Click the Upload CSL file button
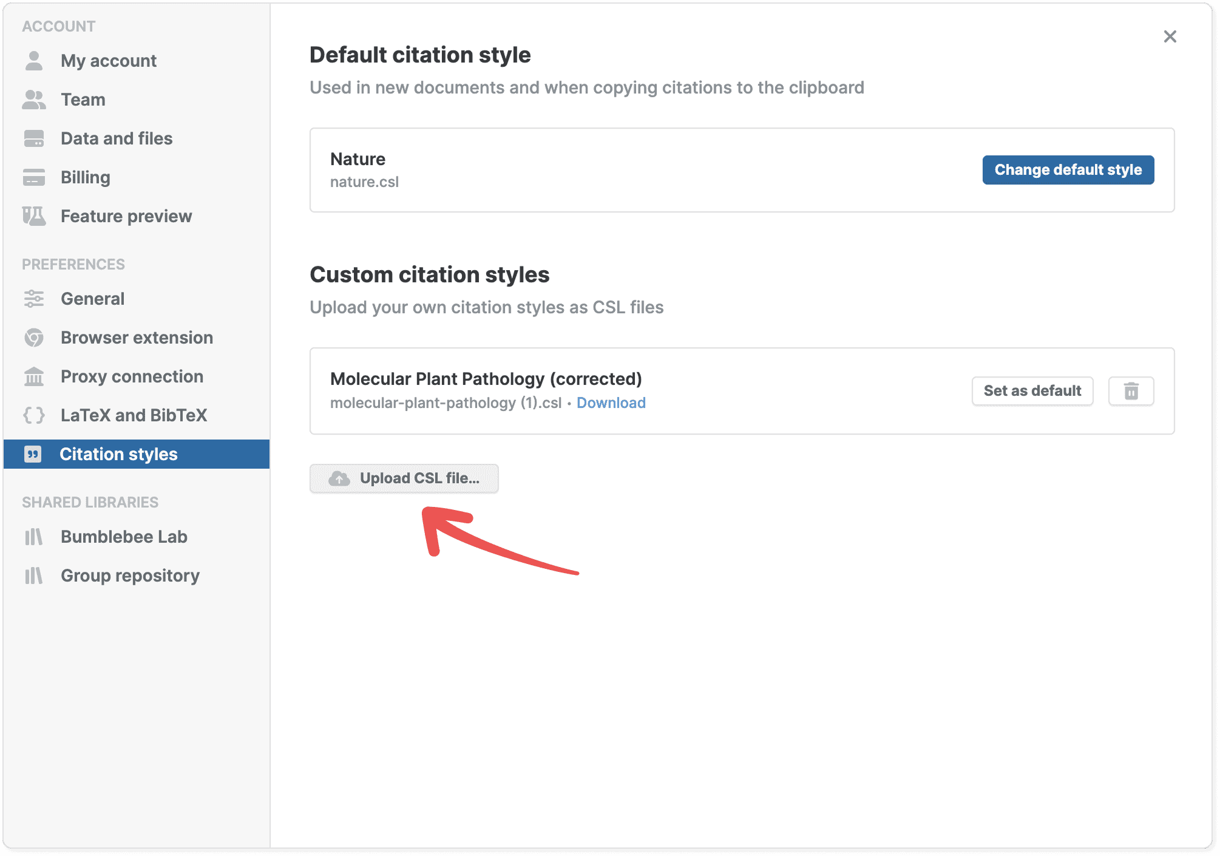 point(404,478)
